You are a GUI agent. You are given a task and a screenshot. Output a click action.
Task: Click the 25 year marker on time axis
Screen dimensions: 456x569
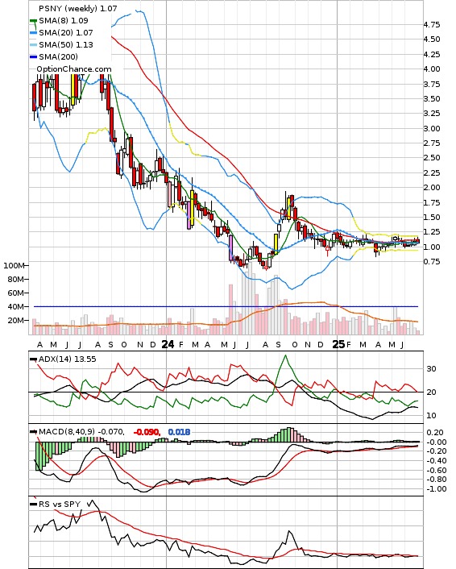click(x=339, y=344)
